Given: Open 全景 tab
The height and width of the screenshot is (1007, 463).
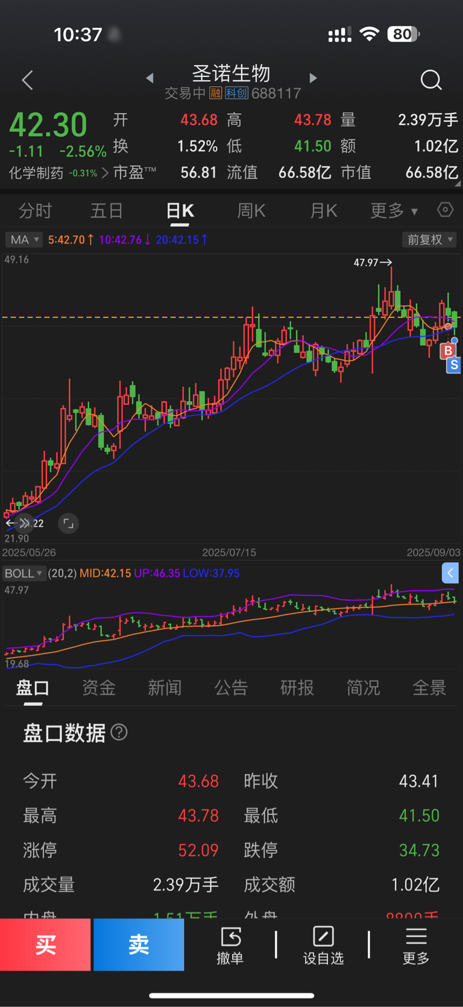Looking at the screenshot, I should [x=429, y=688].
